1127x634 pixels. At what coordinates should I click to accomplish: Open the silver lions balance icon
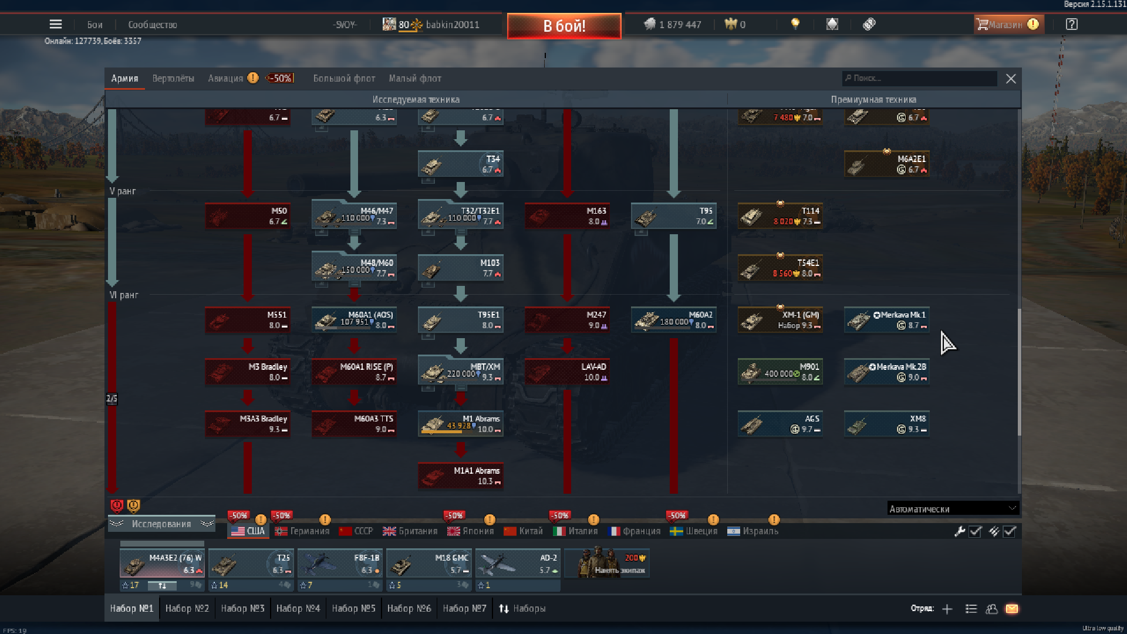pos(650,24)
